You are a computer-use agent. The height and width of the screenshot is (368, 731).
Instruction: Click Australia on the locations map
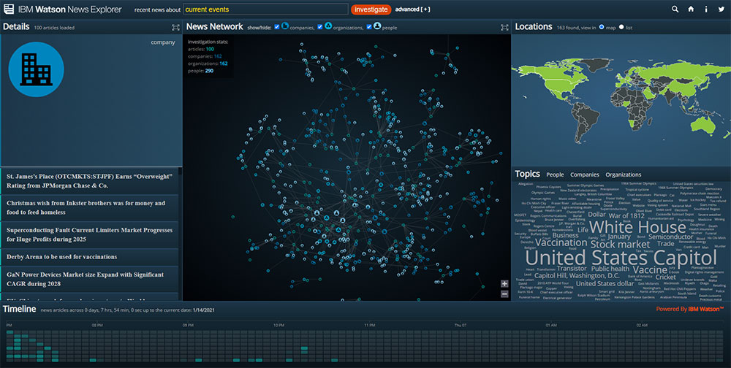[x=702, y=124]
